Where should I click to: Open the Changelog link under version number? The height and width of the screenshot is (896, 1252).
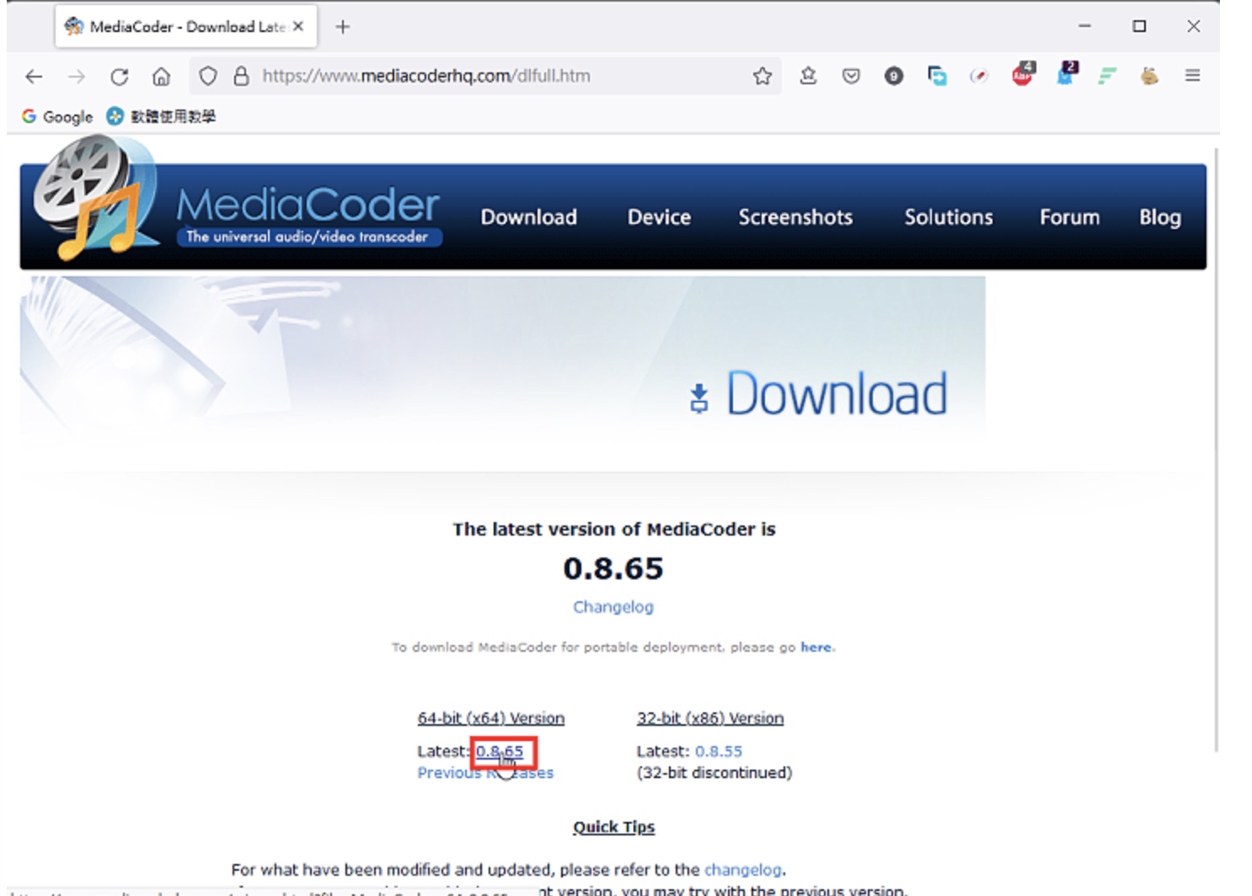tap(613, 607)
